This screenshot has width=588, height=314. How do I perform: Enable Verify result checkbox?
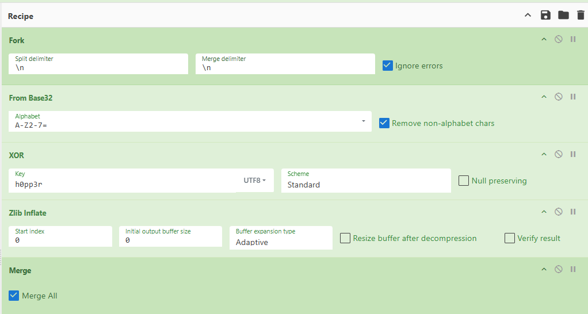tap(510, 238)
